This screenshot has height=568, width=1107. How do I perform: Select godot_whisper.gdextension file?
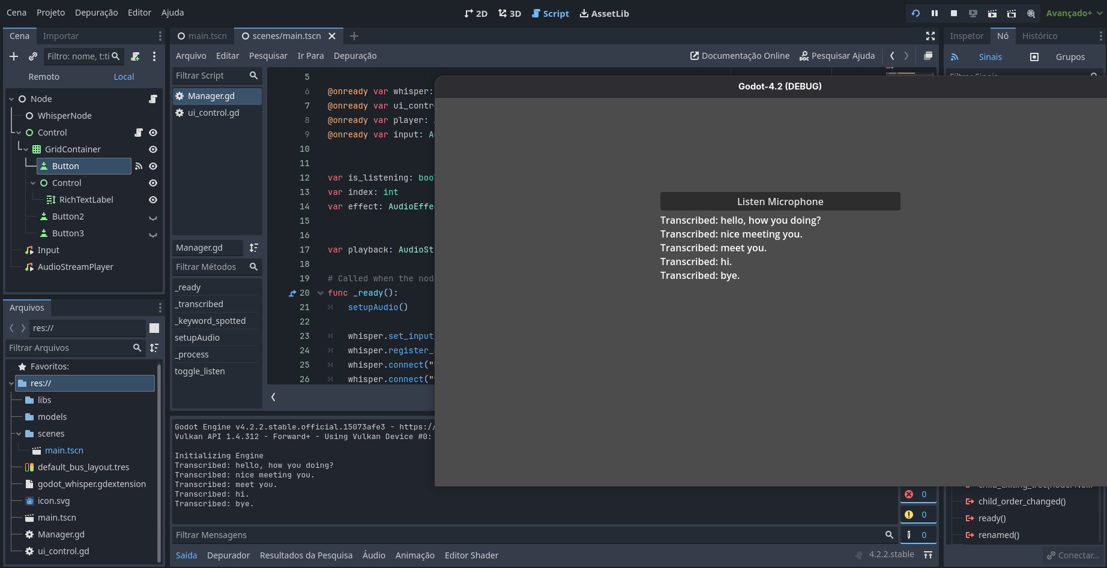[x=92, y=484]
